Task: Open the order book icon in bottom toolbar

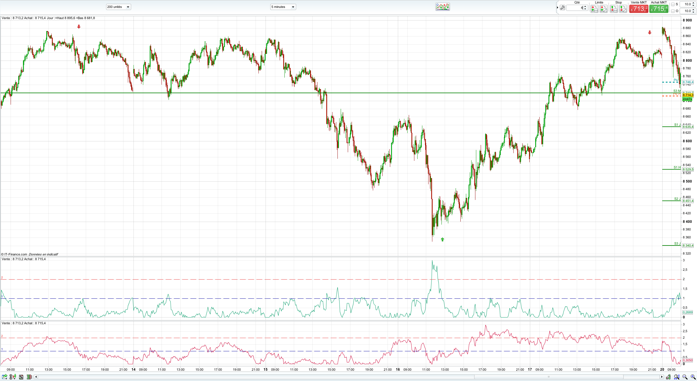Action: point(29,377)
